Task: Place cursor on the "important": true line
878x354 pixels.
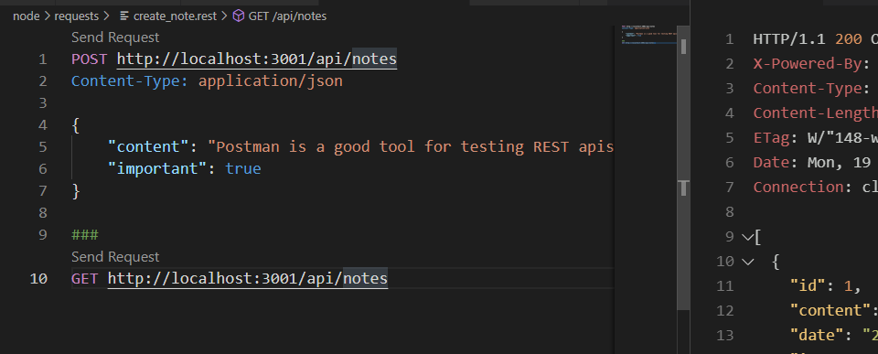Action: (184, 169)
